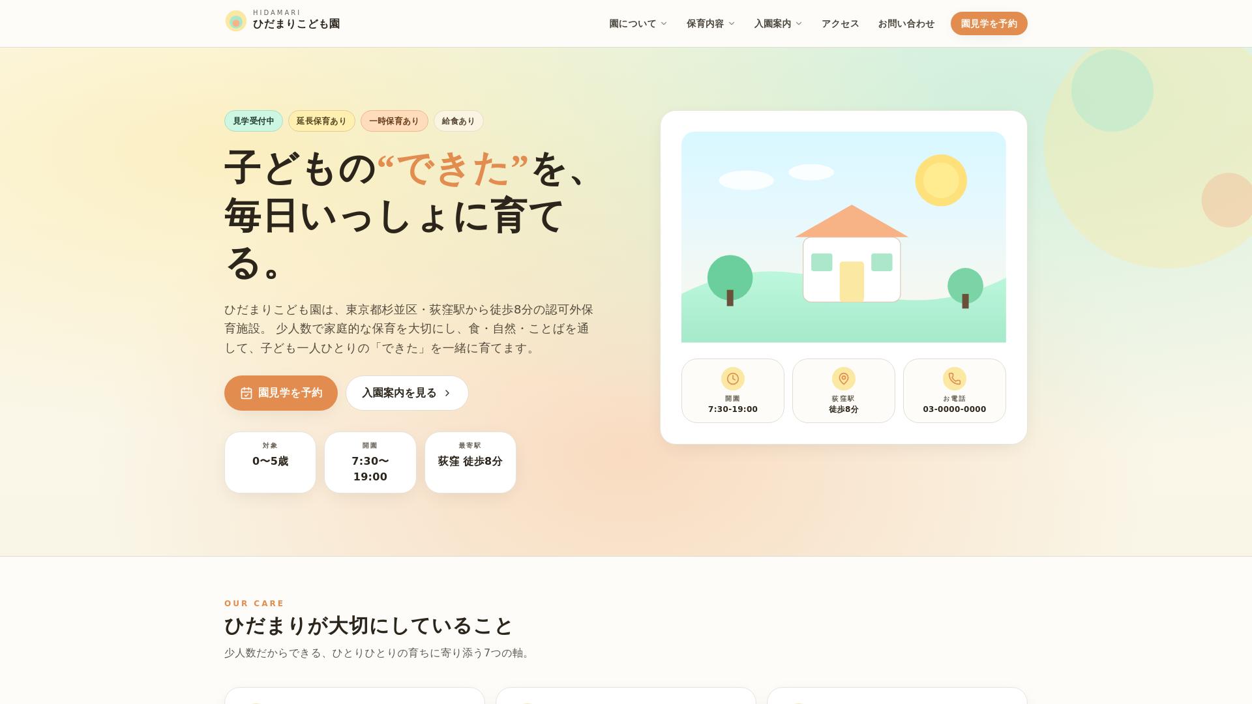Click the Hidamari sun logo icon

pos(236,22)
